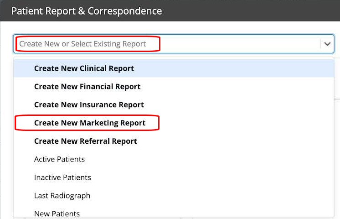Choose Create New Referral Report
Viewport: 340px width, 219px height.
(174, 141)
